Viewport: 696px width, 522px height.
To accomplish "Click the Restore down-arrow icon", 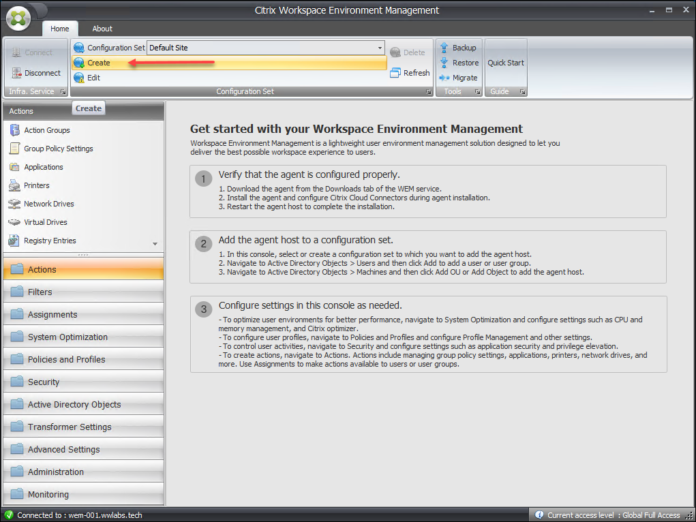I will (444, 63).
